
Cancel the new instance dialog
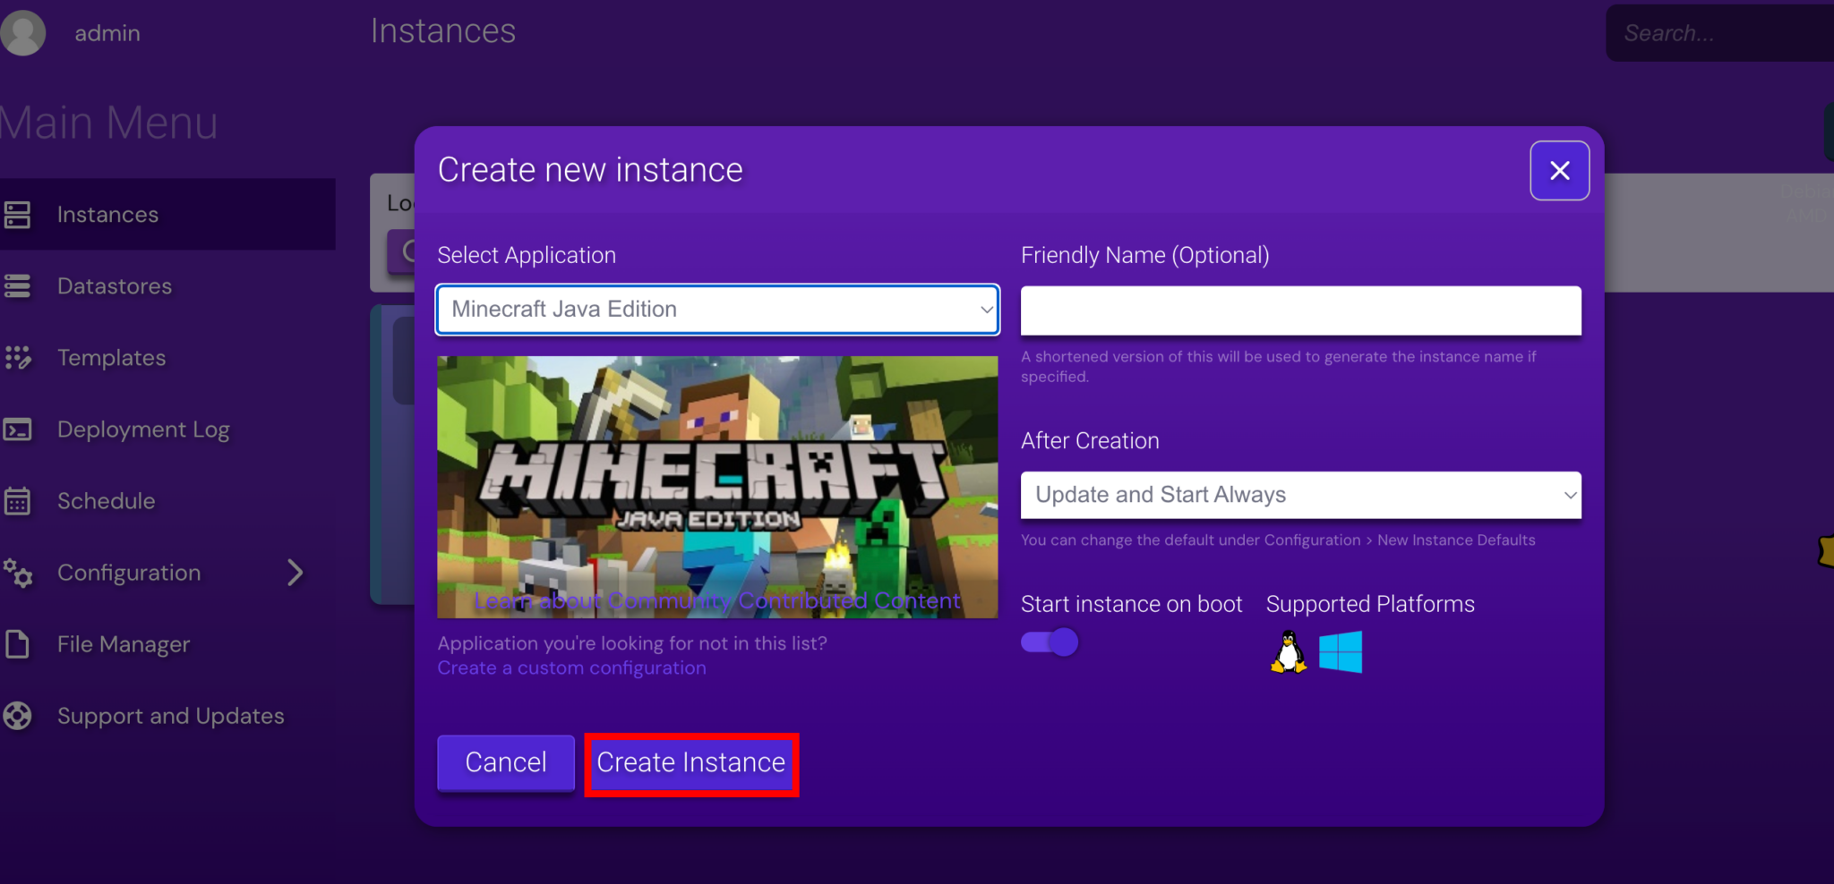pos(505,763)
